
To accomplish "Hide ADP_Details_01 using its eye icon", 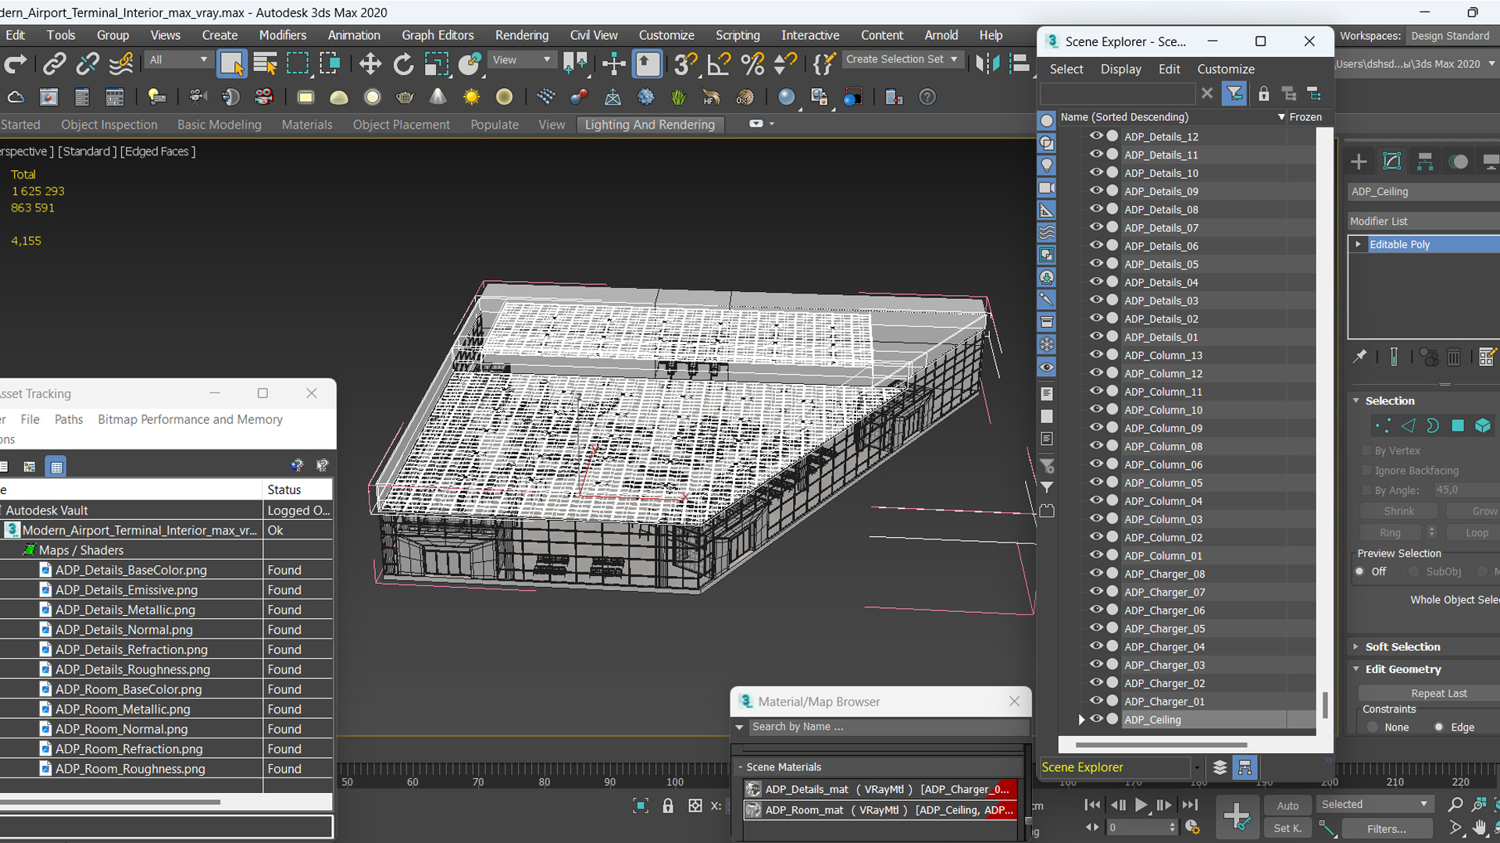I will tap(1096, 336).
